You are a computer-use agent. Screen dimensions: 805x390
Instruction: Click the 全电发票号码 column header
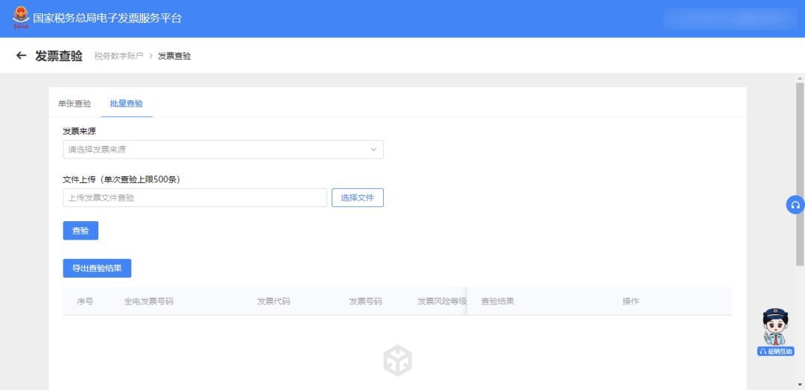148,301
